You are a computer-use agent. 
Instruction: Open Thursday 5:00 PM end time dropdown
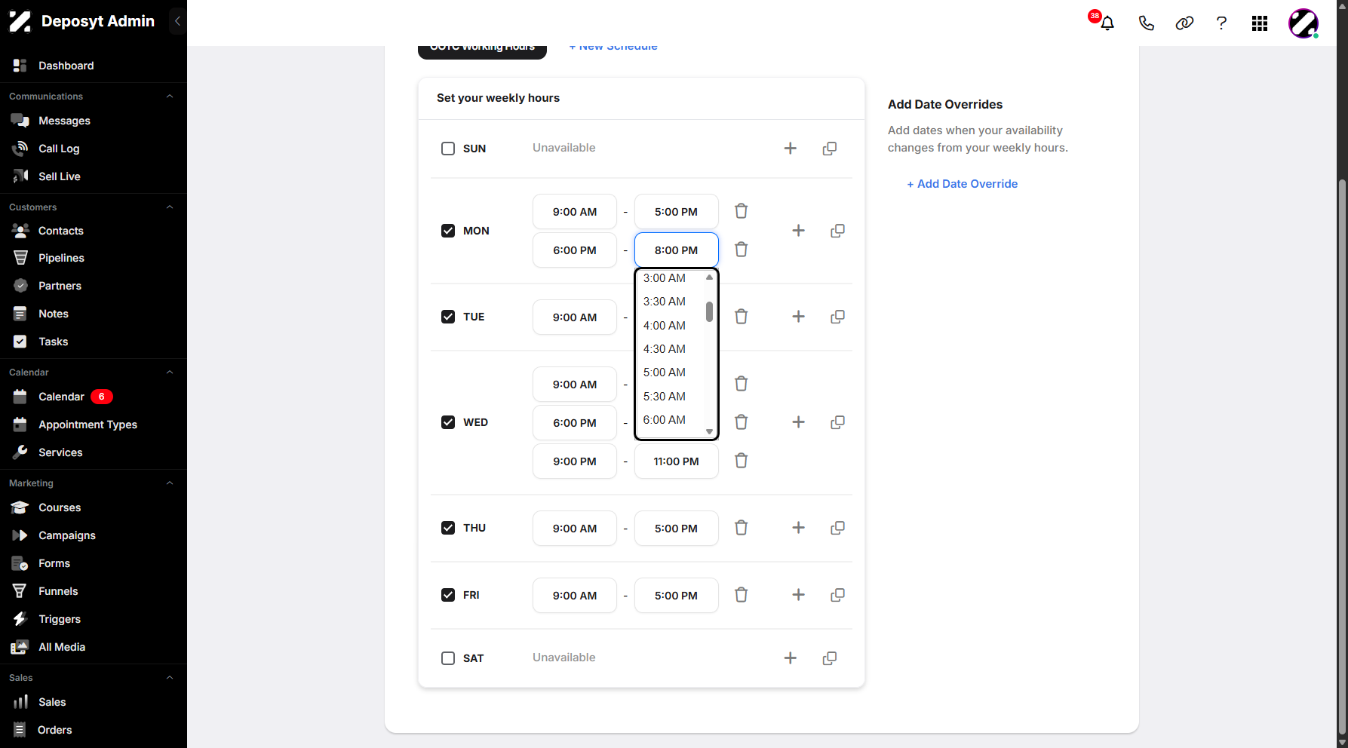pos(677,529)
